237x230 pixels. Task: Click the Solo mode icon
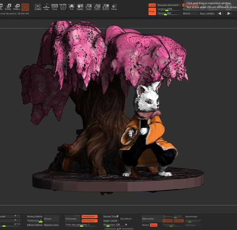pos(71,7)
